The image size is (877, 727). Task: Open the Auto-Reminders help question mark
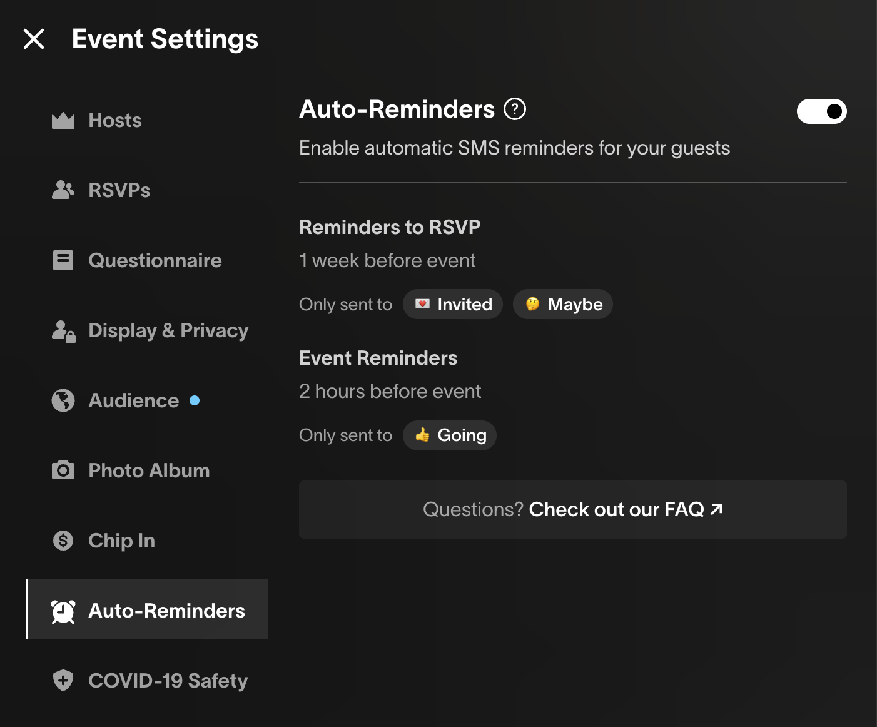(515, 109)
